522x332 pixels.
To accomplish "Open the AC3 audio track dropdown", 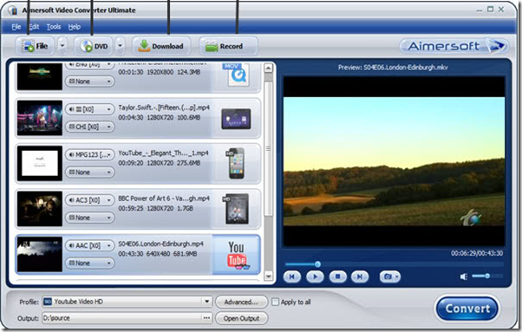I will click(89, 200).
